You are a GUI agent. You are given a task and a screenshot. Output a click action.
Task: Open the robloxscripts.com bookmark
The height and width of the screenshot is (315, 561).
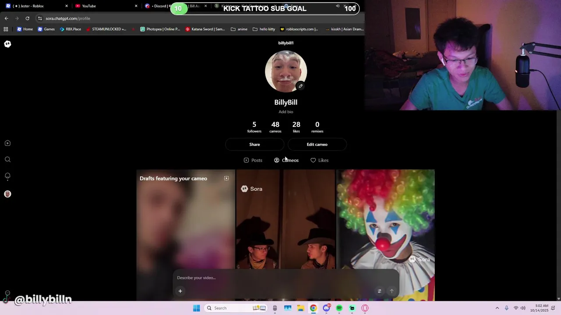299,29
